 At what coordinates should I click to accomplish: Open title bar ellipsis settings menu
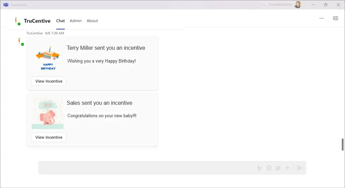(264, 5)
